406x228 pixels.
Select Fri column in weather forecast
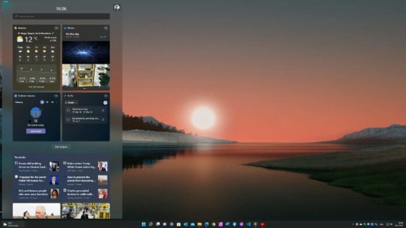click(36, 54)
